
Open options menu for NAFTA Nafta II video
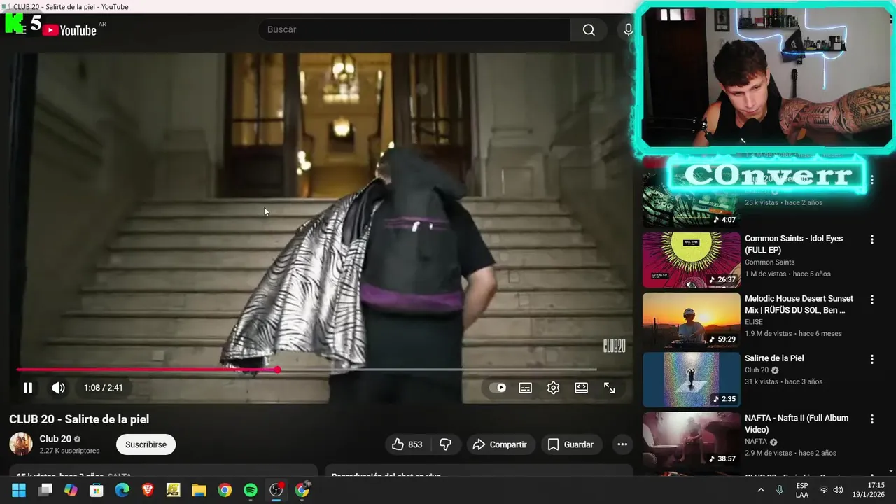coord(871,419)
